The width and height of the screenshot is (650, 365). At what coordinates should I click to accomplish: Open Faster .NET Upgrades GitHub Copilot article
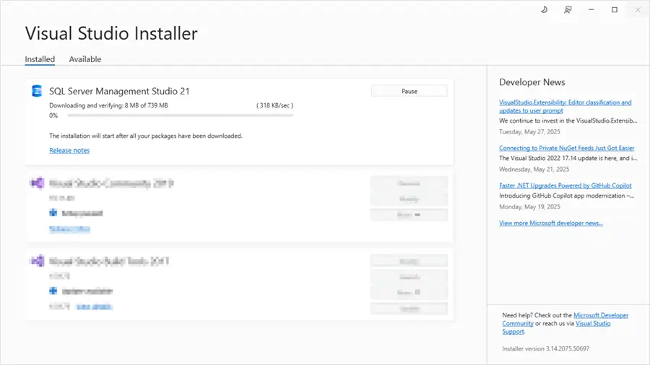pos(565,185)
